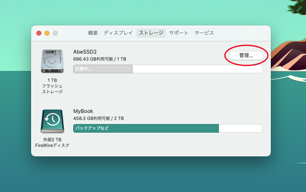Click the 458.3 GB利用可能 / 2 TB text
The height and width of the screenshot is (192, 306).
(99, 118)
